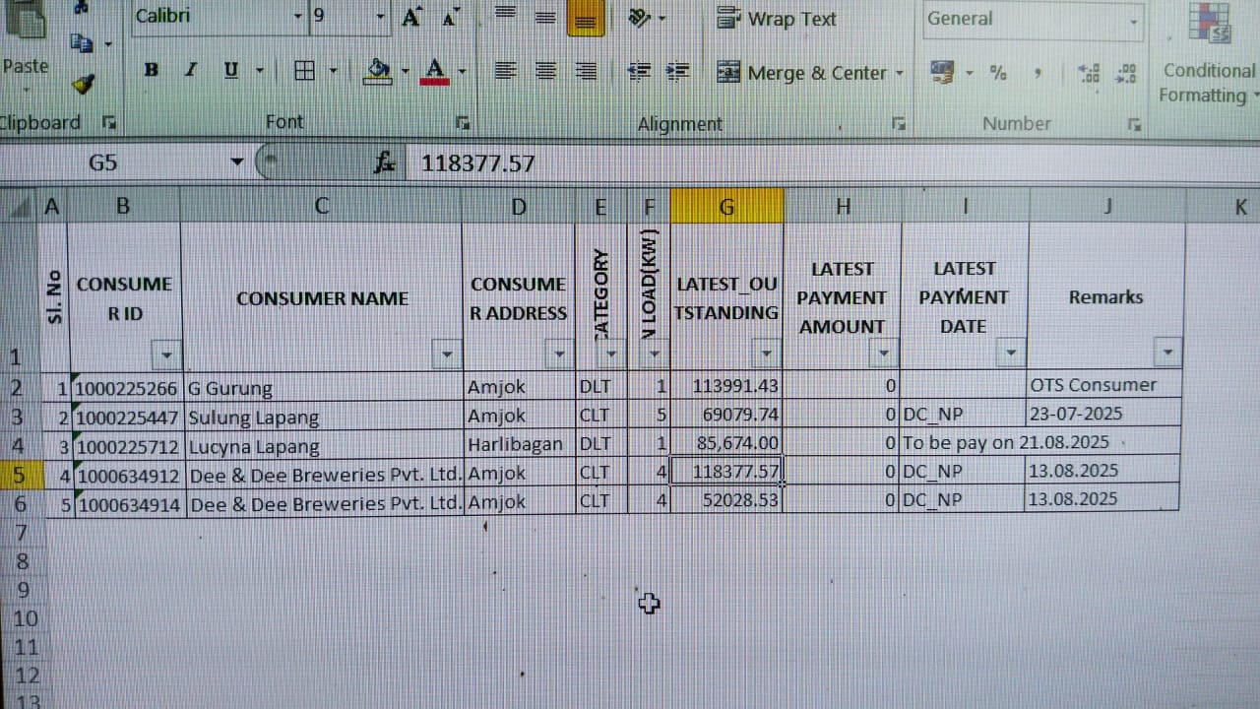1260x709 pixels.
Task: Apply Comma Style number format
Action: pos(1037,72)
